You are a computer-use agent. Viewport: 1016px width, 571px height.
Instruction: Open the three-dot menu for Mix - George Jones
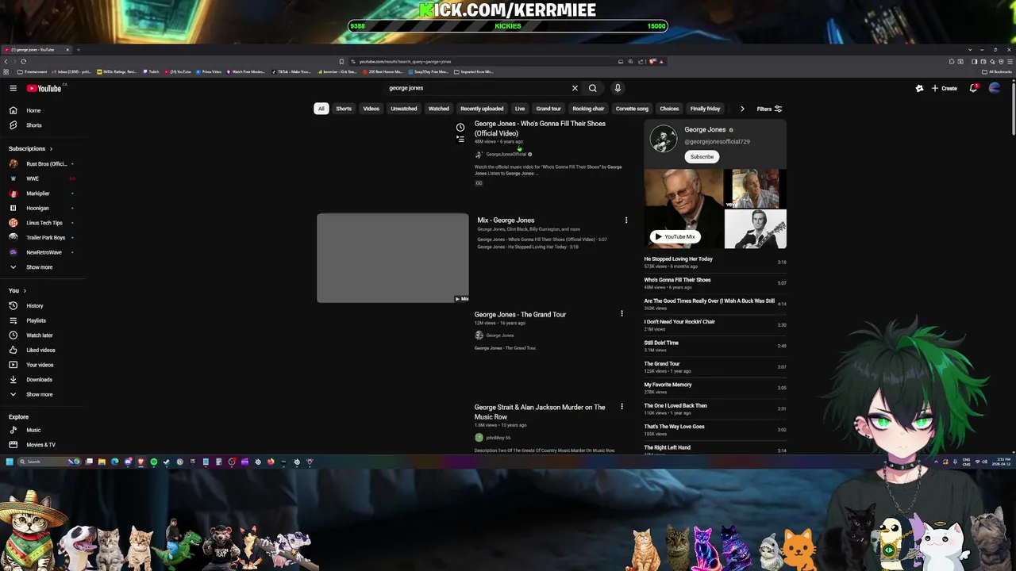[626, 220]
